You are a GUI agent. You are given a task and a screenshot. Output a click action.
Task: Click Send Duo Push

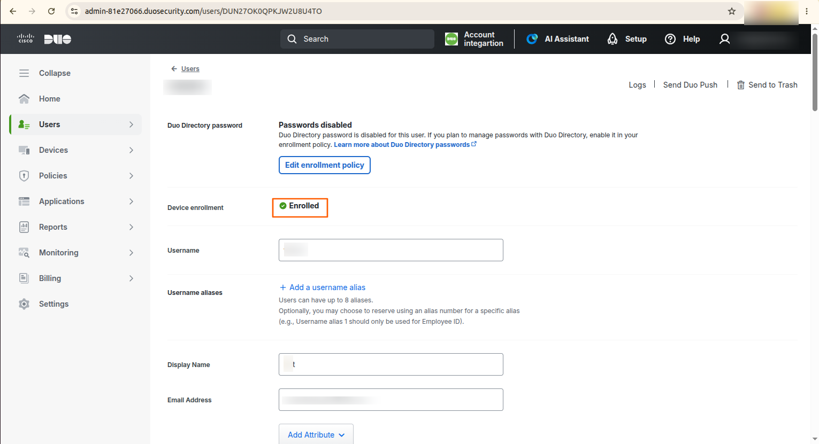[x=690, y=85]
